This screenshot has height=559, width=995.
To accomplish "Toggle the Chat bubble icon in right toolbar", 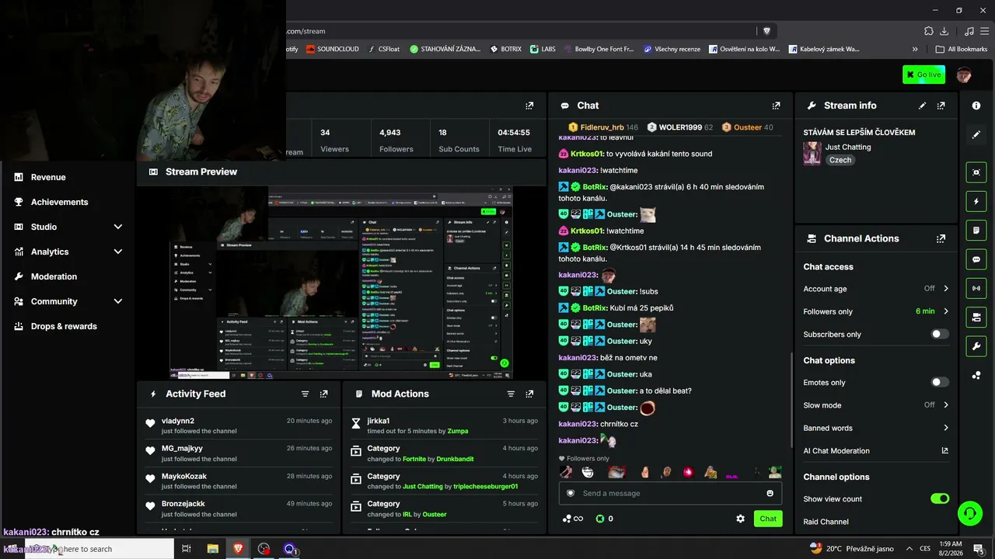I will click(976, 259).
